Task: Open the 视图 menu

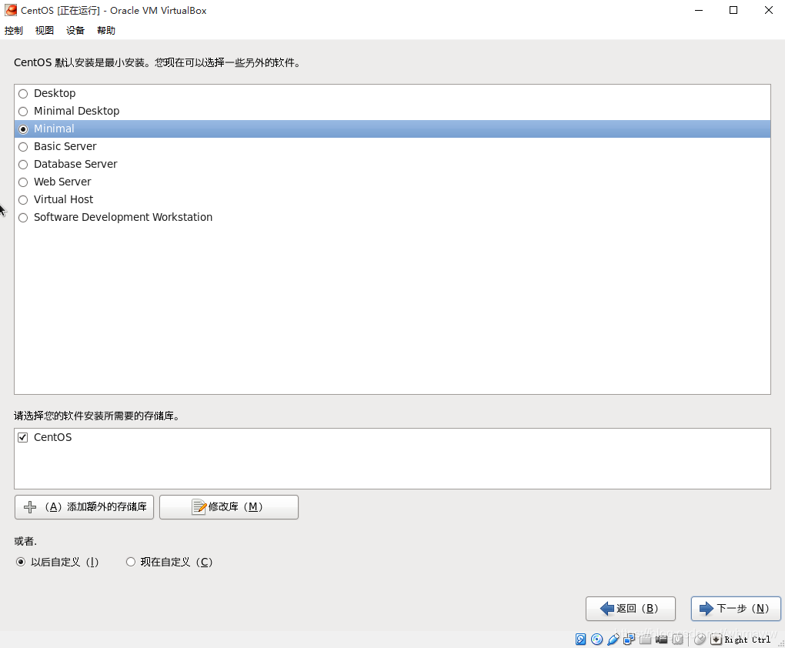Action: (45, 31)
